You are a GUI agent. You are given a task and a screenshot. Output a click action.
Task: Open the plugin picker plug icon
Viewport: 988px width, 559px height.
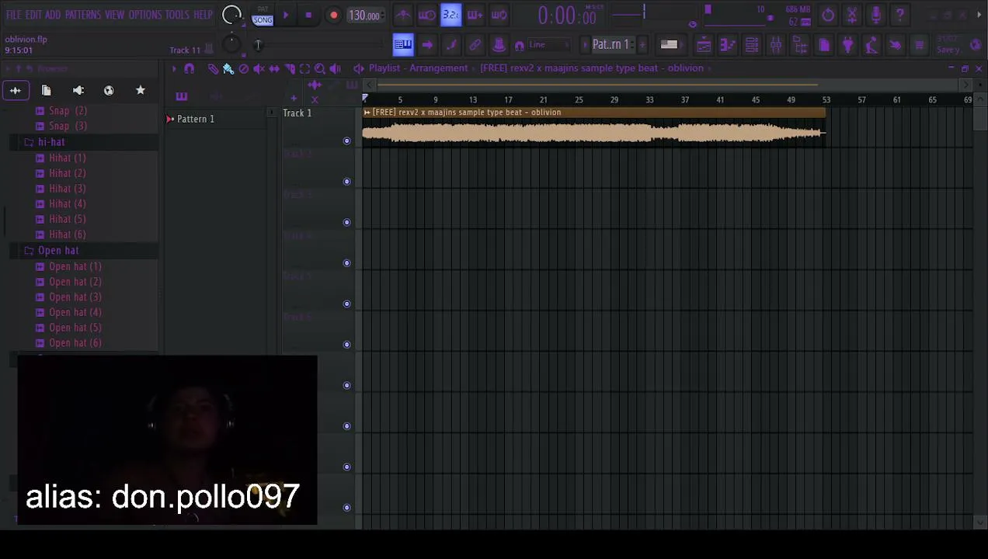click(847, 44)
